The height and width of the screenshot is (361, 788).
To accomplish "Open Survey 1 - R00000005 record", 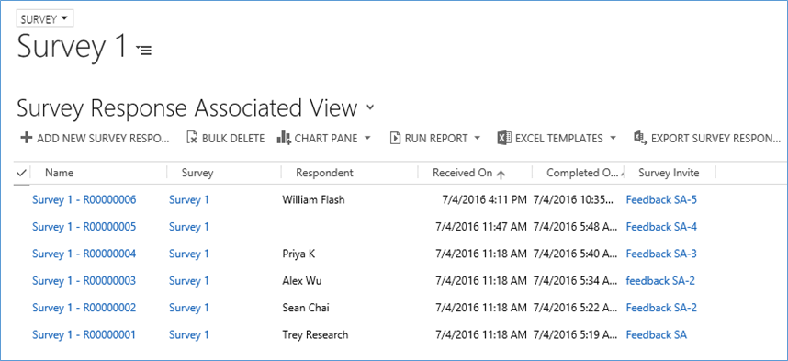I will coord(84,227).
